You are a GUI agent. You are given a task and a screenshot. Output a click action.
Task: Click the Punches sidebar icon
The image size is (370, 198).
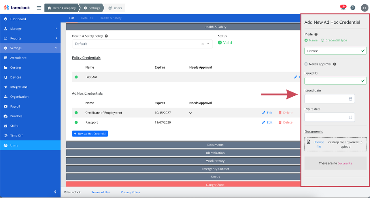coord(6,116)
